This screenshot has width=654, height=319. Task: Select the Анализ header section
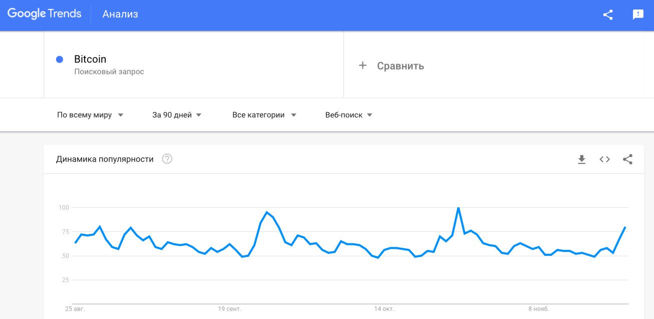120,14
